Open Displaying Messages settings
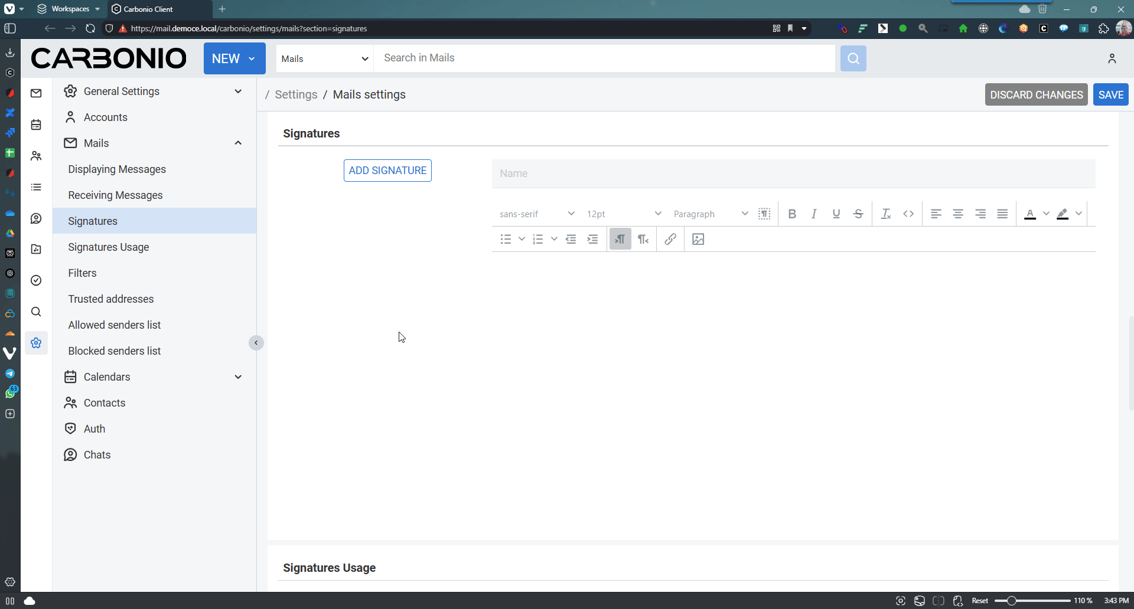This screenshot has height=609, width=1134. click(x=154, y=169)
